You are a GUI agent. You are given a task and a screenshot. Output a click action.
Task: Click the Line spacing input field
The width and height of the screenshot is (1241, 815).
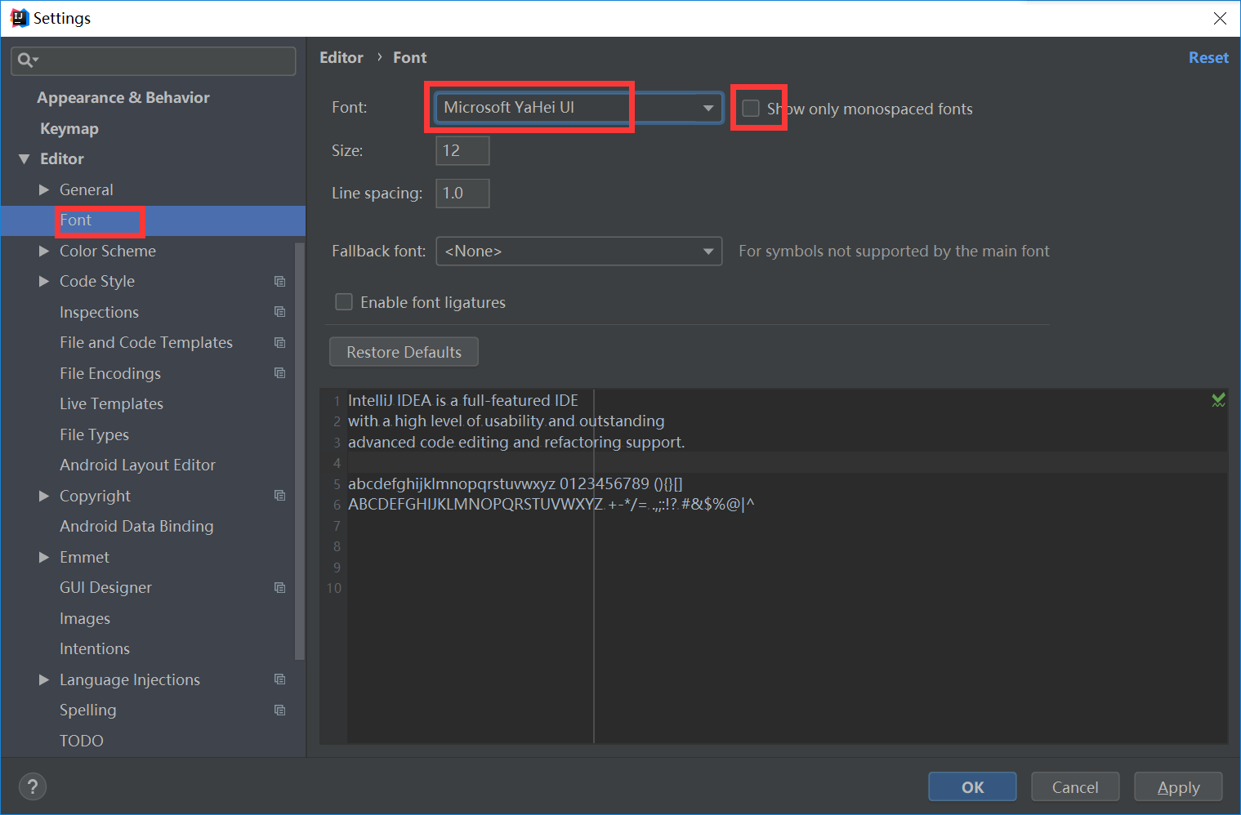[x=462, y=194]
